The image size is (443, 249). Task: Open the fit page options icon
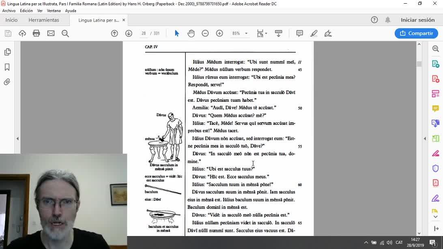point(262,33)
